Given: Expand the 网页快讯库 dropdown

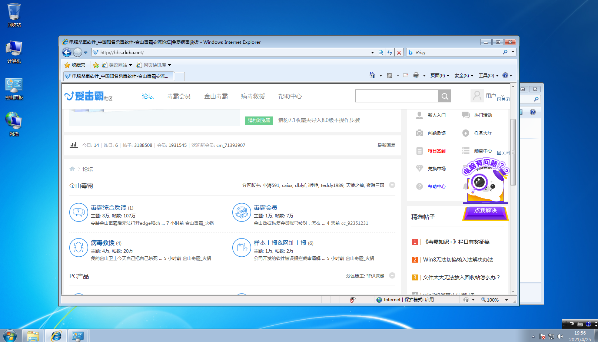Looking at the screenshot, I should (x=169, y=65).
